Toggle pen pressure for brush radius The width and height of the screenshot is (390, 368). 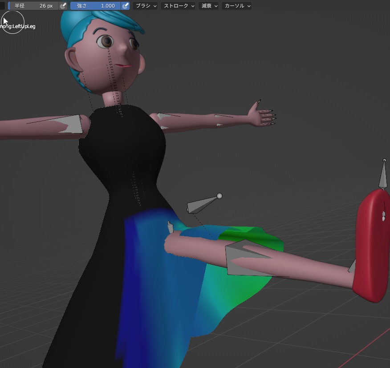point(63,6)
